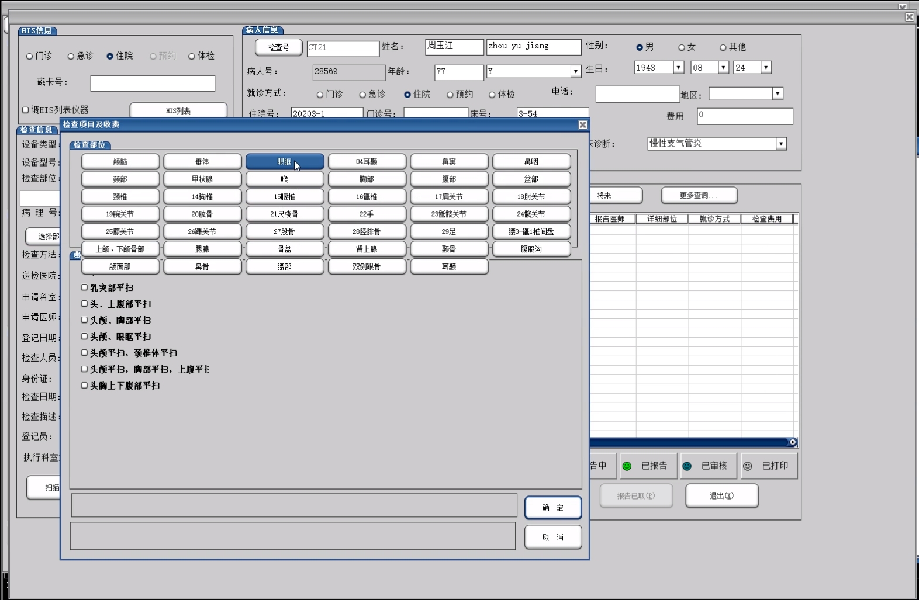Viewport: 919px width, 600px height.
Task: Click the 确定 confirm button
Action: pyautogui.click(x=553, y=508)
